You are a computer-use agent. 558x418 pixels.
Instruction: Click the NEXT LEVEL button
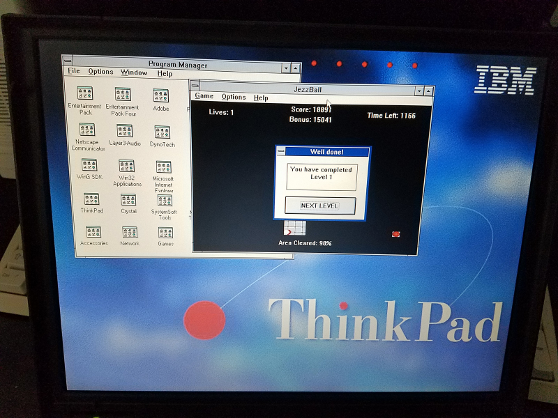click(x=320, y=206)
